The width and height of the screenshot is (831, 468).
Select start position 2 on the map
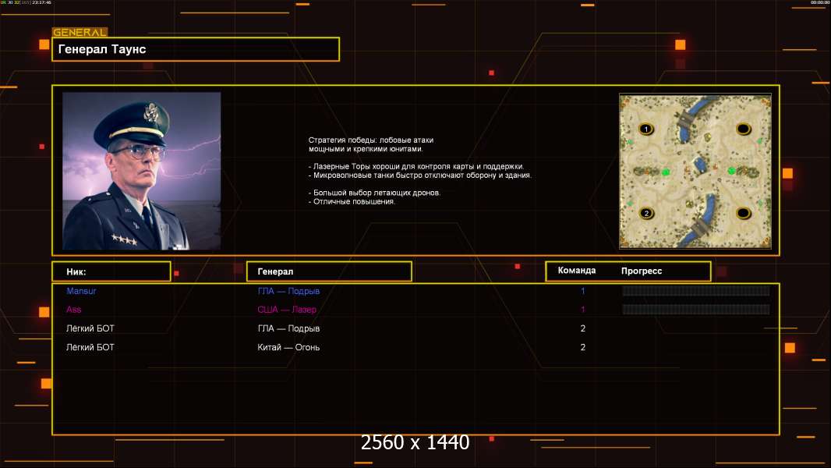click(x=646, y=214)
